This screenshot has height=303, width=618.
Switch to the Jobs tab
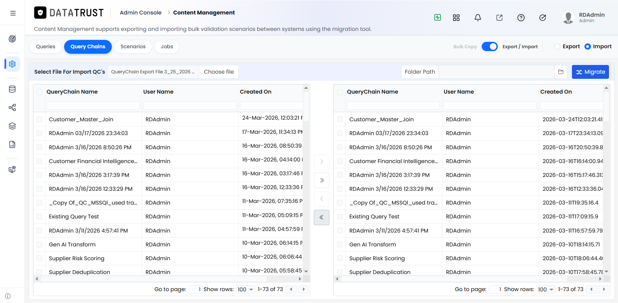(167, 47)
